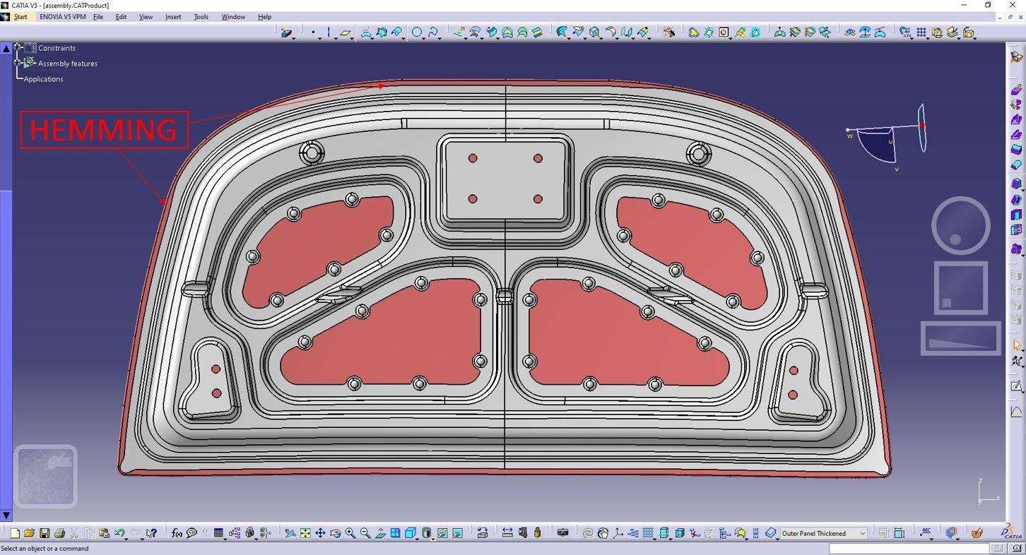Click the Print icon
Screen dimensions: 1026x555
[59, 533]
